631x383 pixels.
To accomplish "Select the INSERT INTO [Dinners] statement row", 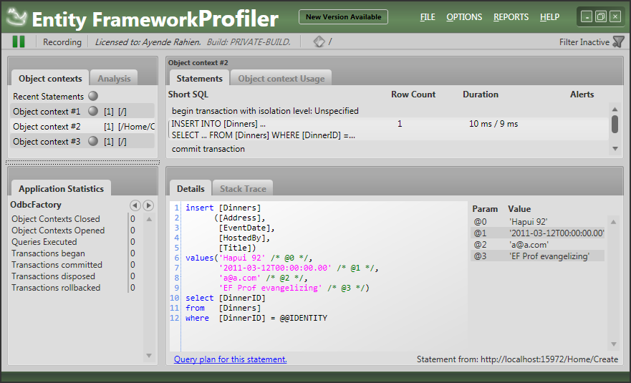I will pyautogui.click(x=388, y=129).
